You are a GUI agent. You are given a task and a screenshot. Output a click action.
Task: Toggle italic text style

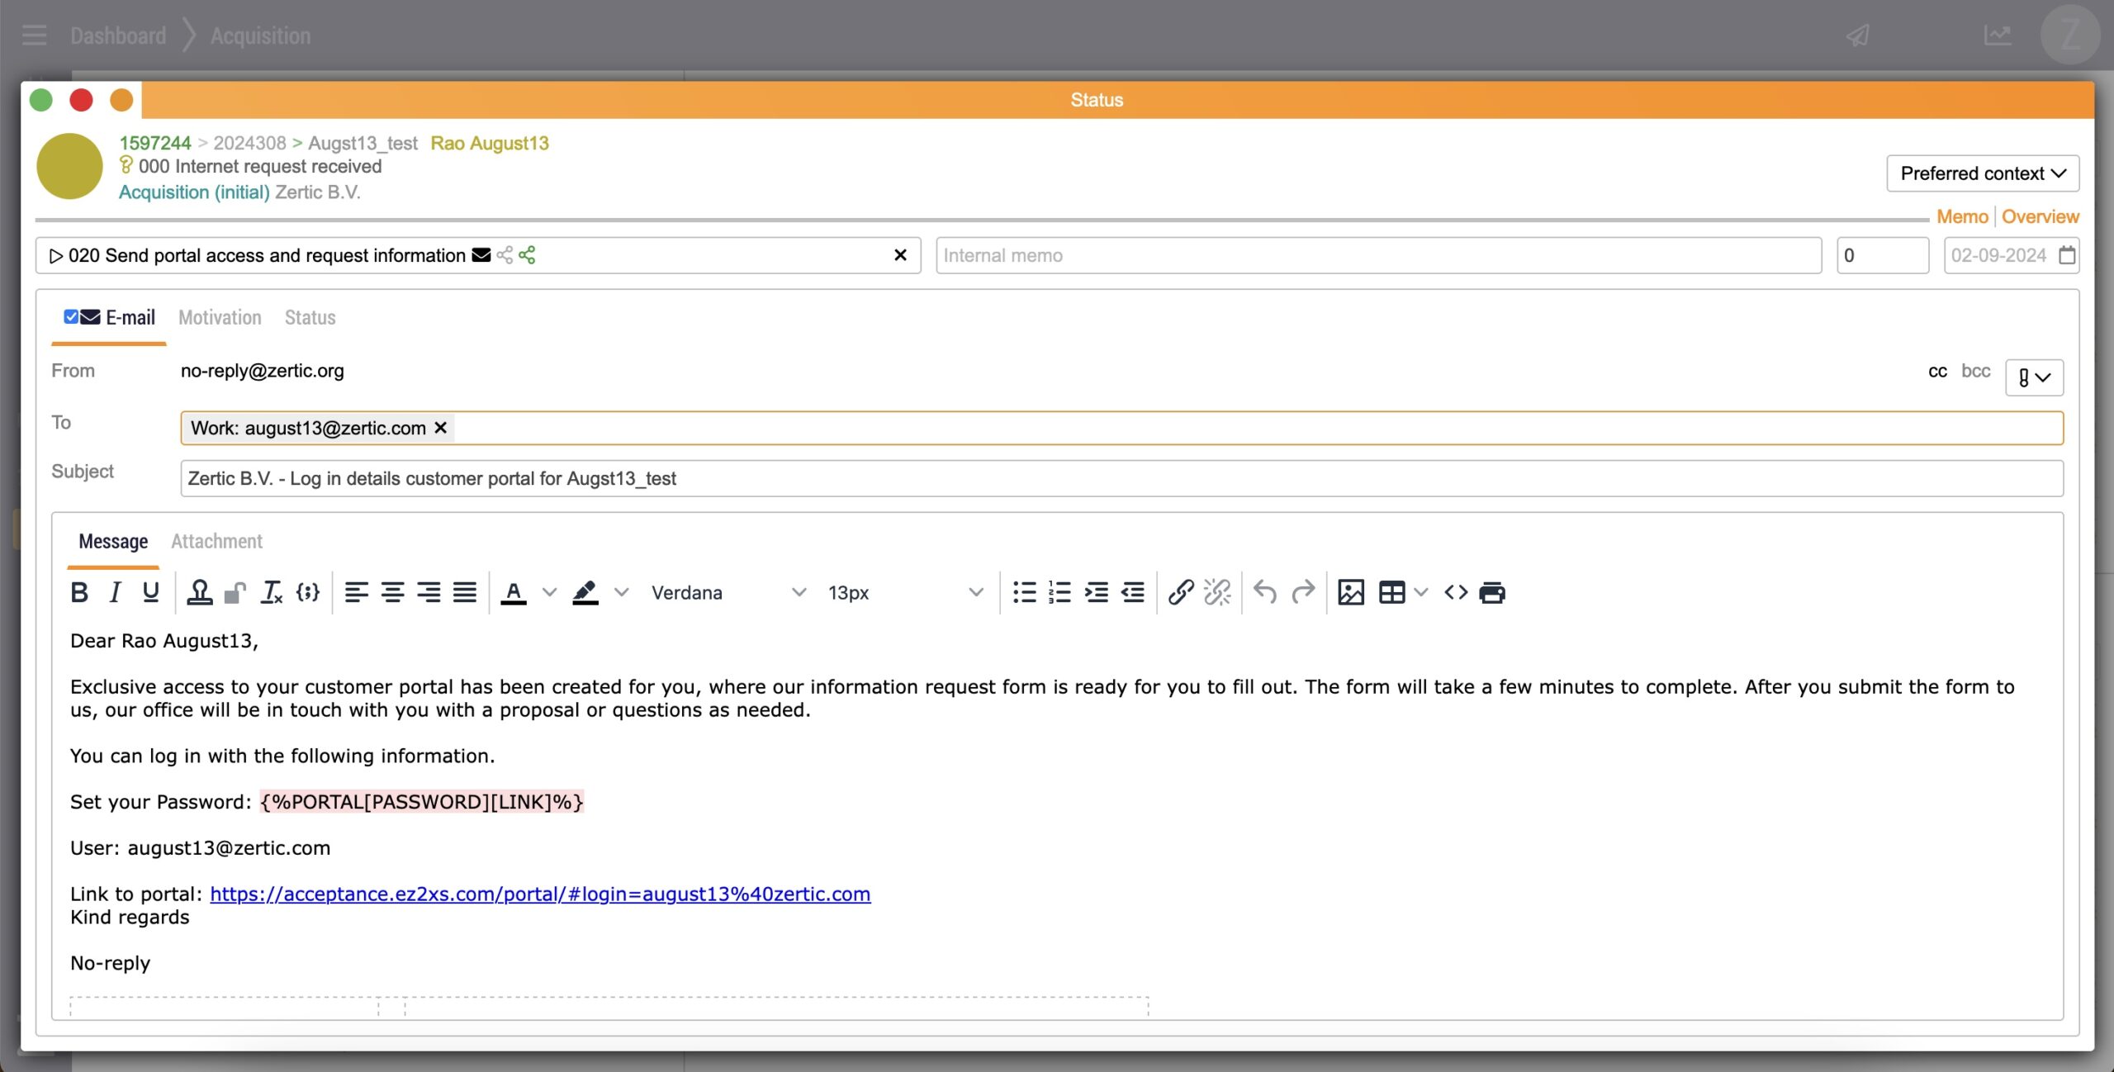115,592
